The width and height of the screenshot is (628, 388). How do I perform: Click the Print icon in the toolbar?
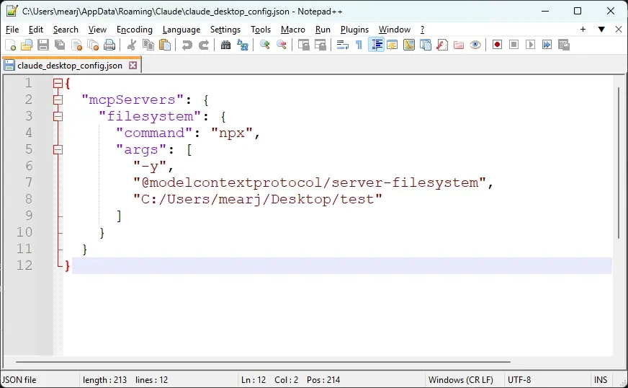pos(109,45)
